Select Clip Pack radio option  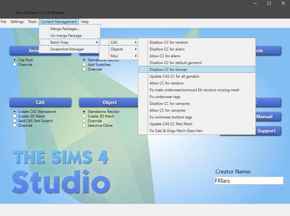pos(14,60)
